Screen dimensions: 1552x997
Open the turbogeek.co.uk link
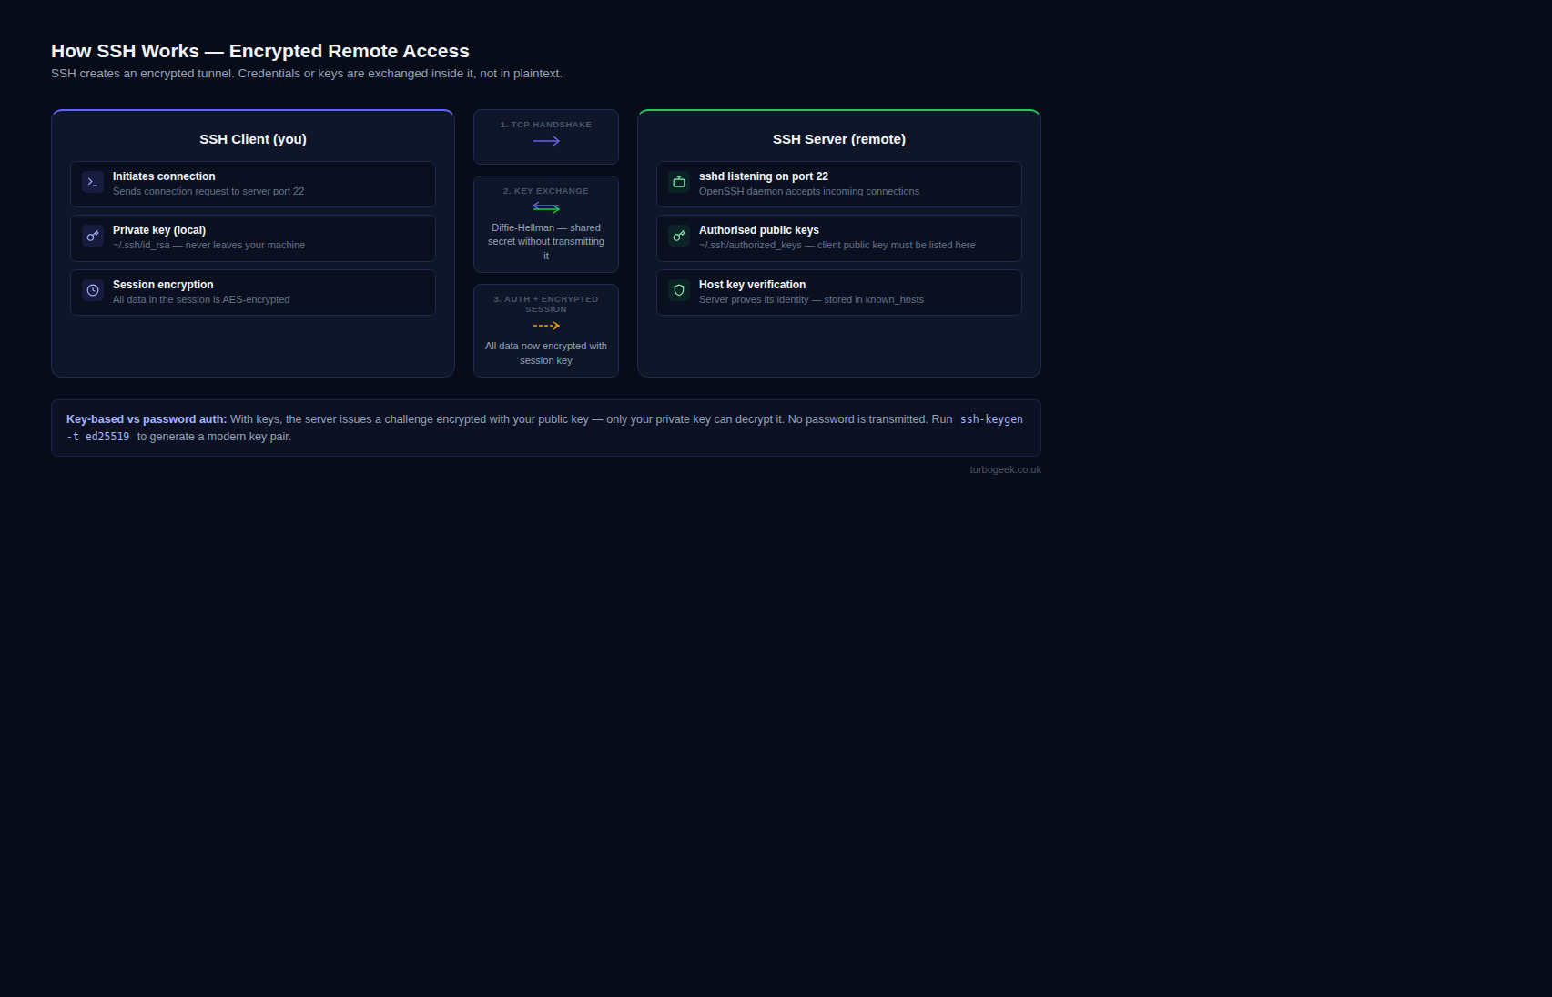click(1005, 470)
